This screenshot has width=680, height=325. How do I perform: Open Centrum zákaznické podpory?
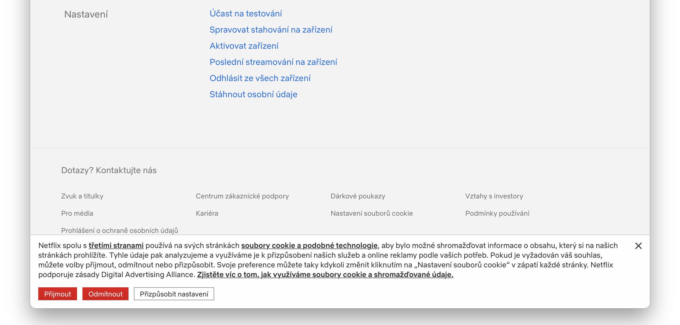tap(242, 196)
